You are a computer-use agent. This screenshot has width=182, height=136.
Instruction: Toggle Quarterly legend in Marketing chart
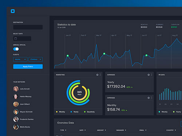(x=89, y=112)
